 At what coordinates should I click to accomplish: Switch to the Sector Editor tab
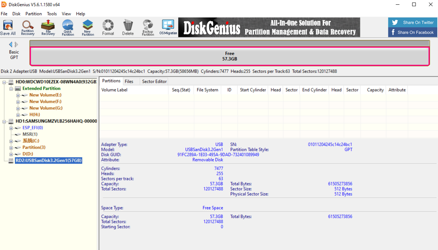tap(154, 81)
